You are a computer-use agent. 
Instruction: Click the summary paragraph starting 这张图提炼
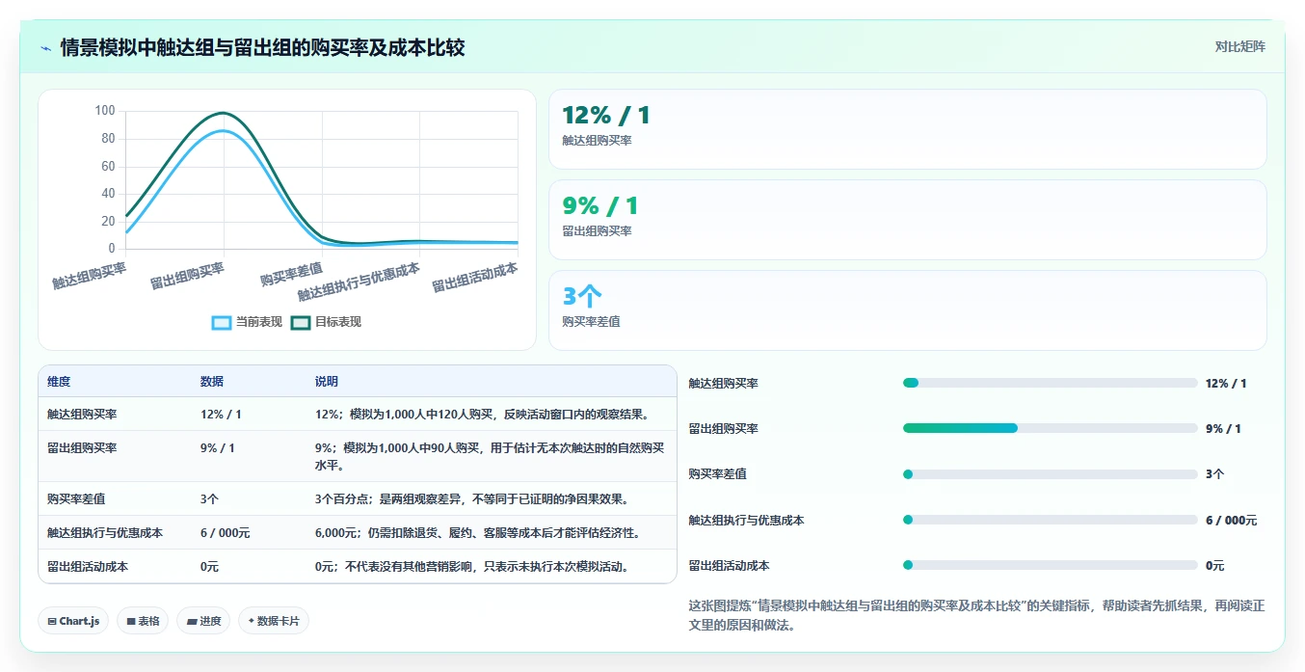pos(976,615)
